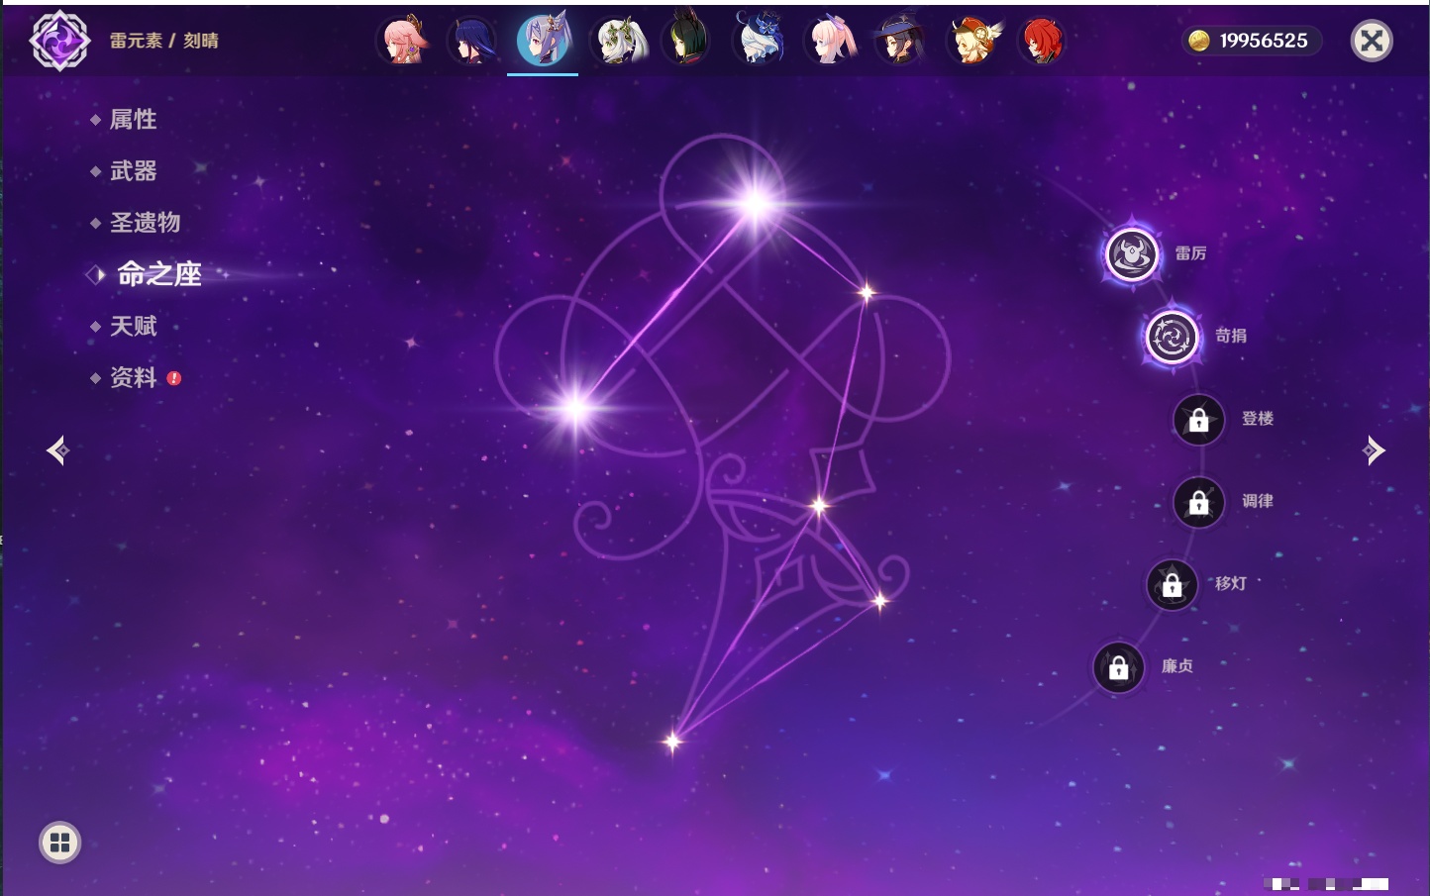
Task: Click the 雷元素 / 刻晴 title text
Action: tap(164, 41)
